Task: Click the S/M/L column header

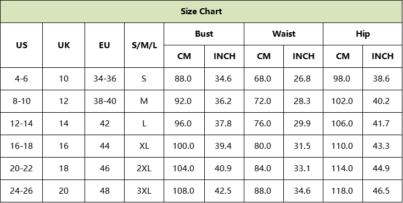Action: click(x=144, y=45)
